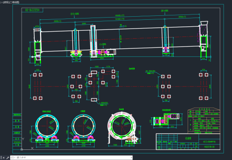Select the HGD2218-00 text in title block
Screen dimensions: 232x160
click(x=209, y=147)
